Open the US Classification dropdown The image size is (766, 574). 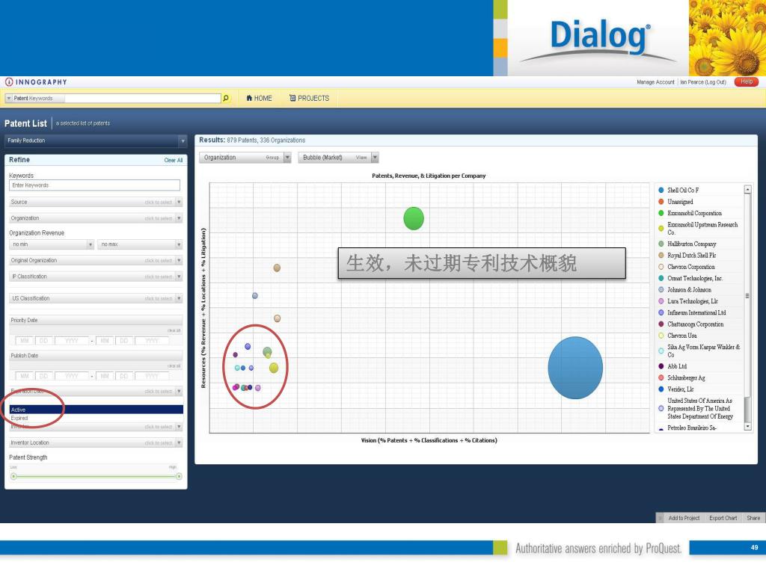click(x=96, y=298)
